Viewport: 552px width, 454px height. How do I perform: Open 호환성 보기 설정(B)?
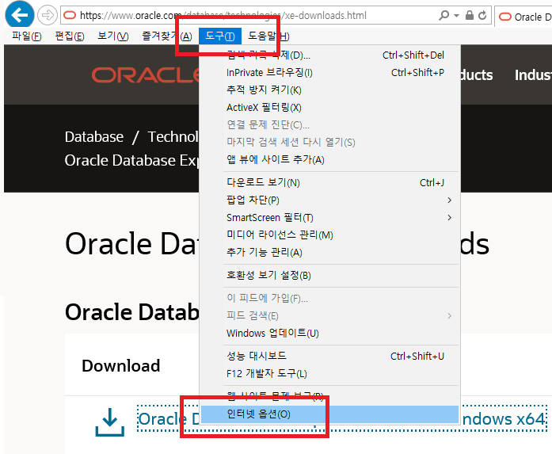pos(330,275)
